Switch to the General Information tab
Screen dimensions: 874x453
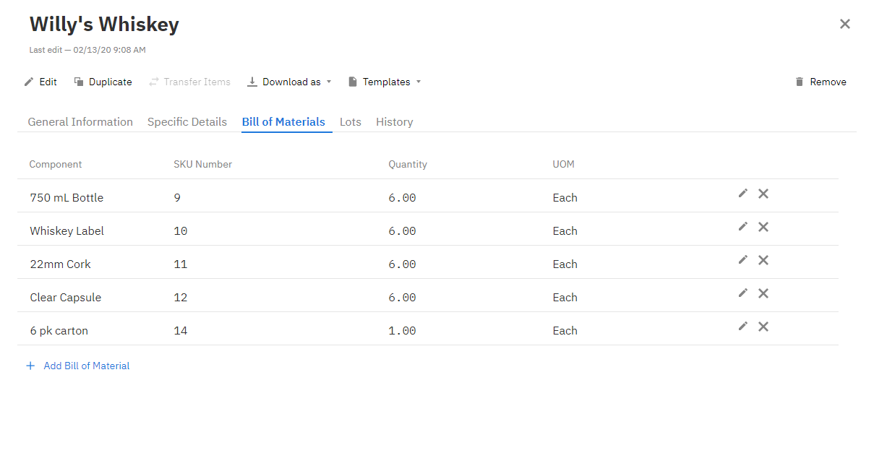point(80,122)
